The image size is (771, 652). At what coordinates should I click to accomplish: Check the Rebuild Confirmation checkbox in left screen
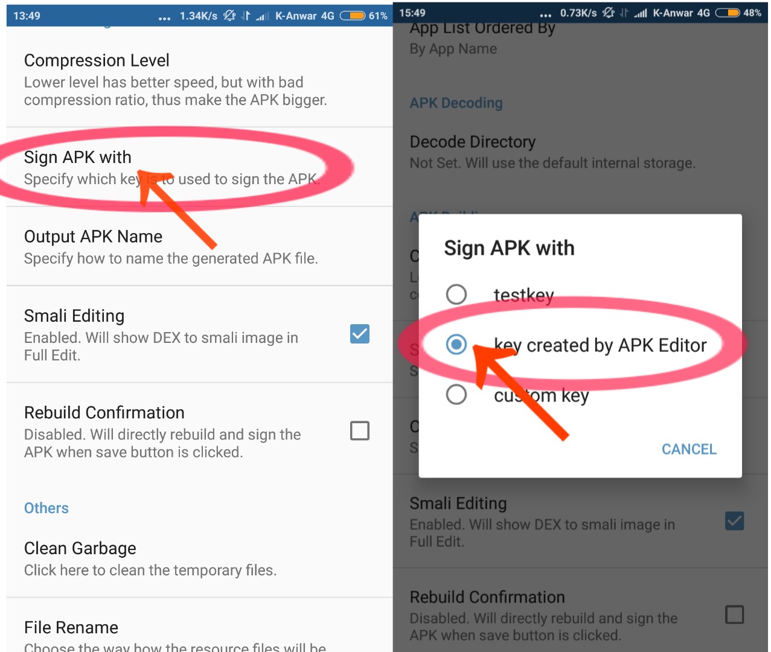point(360,430)
